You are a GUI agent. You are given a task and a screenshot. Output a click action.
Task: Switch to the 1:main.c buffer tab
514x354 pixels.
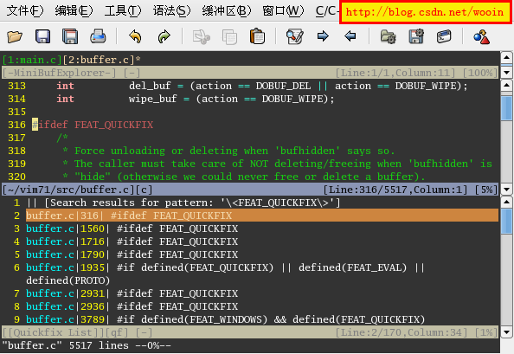pos(32,60)
